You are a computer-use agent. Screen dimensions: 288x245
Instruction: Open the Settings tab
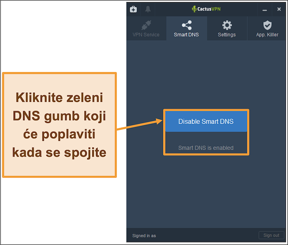(227, 28)
